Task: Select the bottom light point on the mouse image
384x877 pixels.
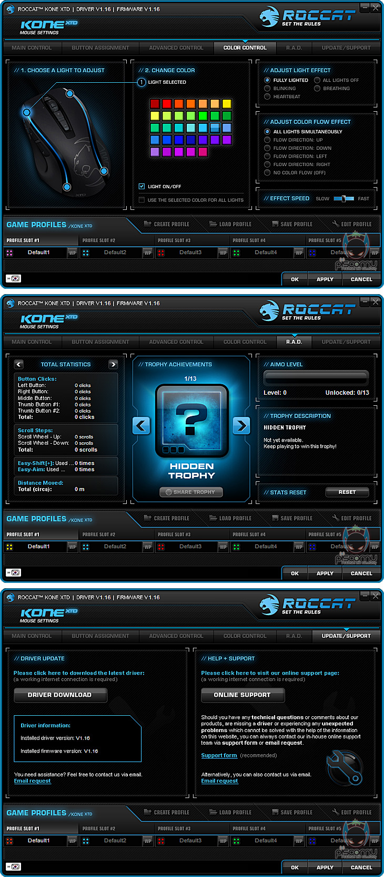Action: pyautogui.click(x=67, y=187)
